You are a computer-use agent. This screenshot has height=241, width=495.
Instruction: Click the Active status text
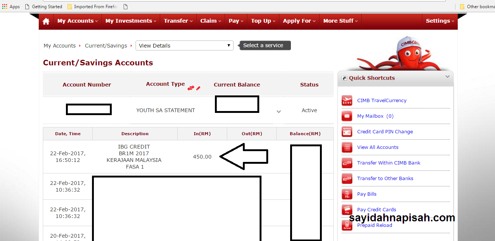click(309, 110)
